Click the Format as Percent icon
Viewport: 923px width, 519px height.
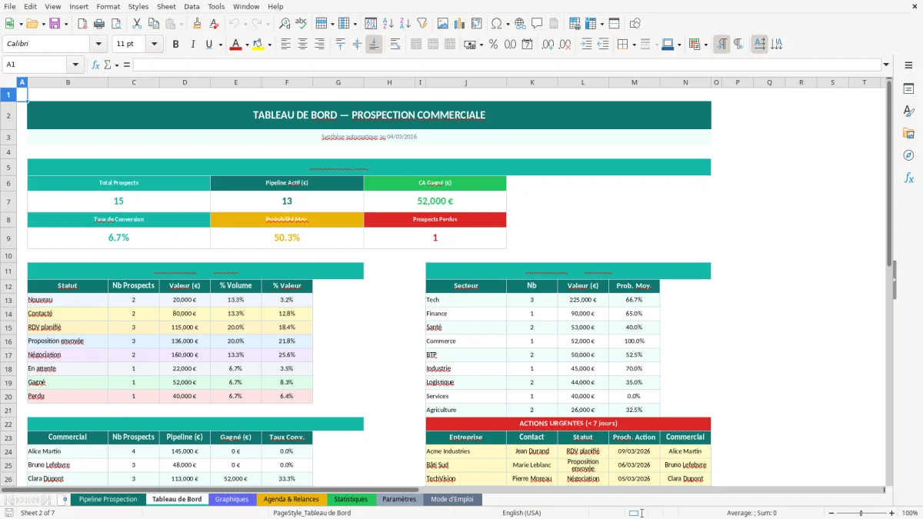point(493,45)
